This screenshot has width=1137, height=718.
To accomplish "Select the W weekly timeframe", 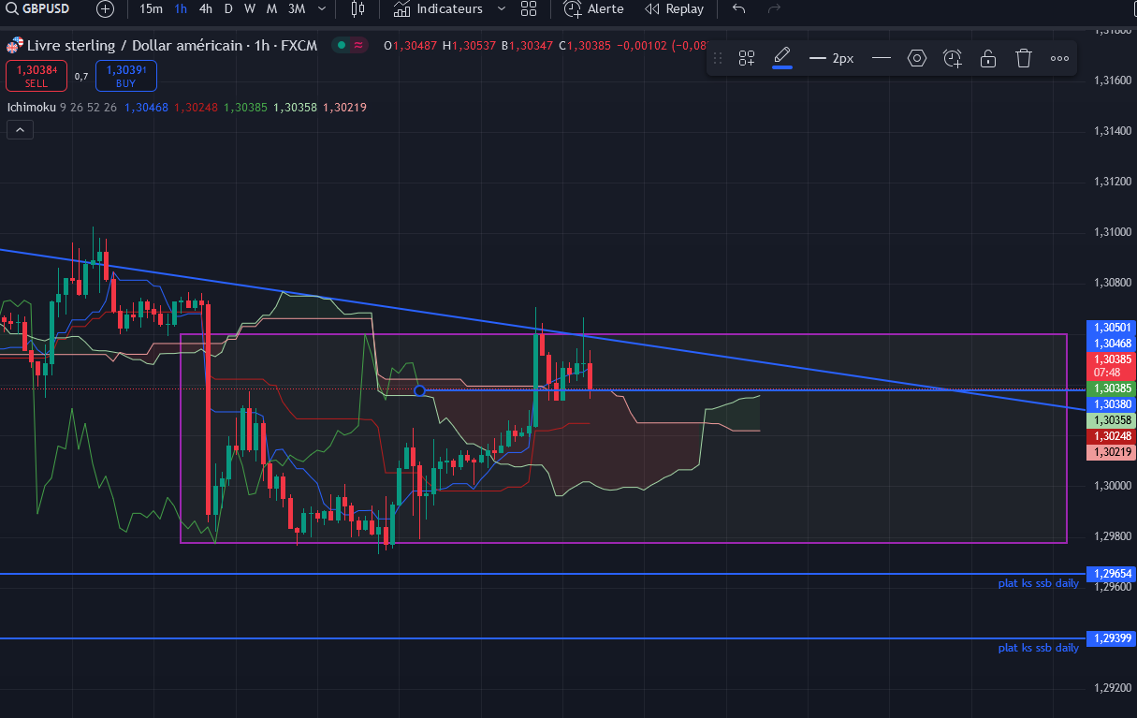I will [250, 8].
